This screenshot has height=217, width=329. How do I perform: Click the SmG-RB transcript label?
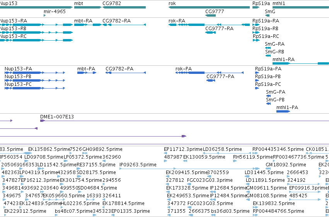point(274,52)
